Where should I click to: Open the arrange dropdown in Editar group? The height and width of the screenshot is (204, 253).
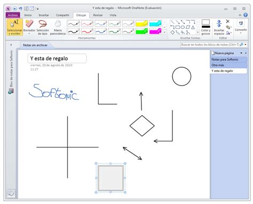click(228, 27)
